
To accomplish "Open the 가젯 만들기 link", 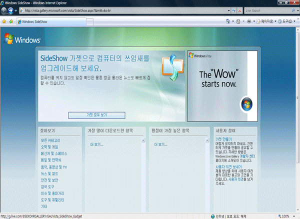I will point(223,139).
